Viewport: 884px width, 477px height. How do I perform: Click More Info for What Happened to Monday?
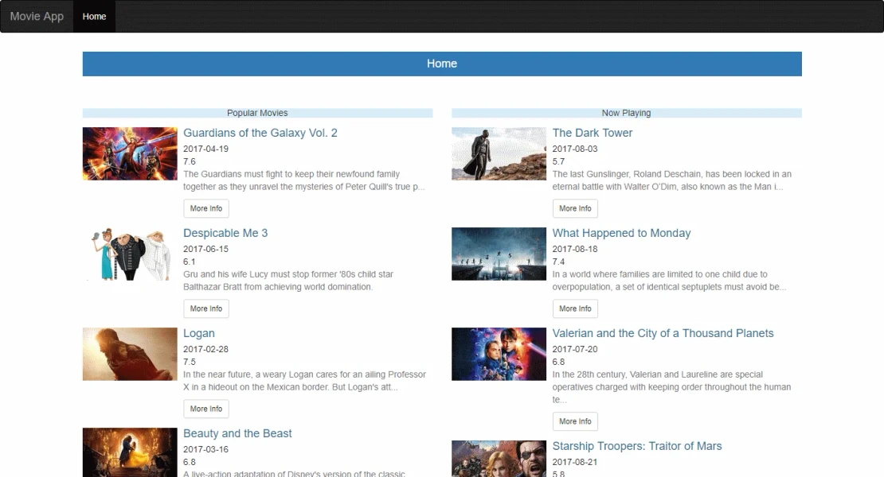tap(575, 308)
